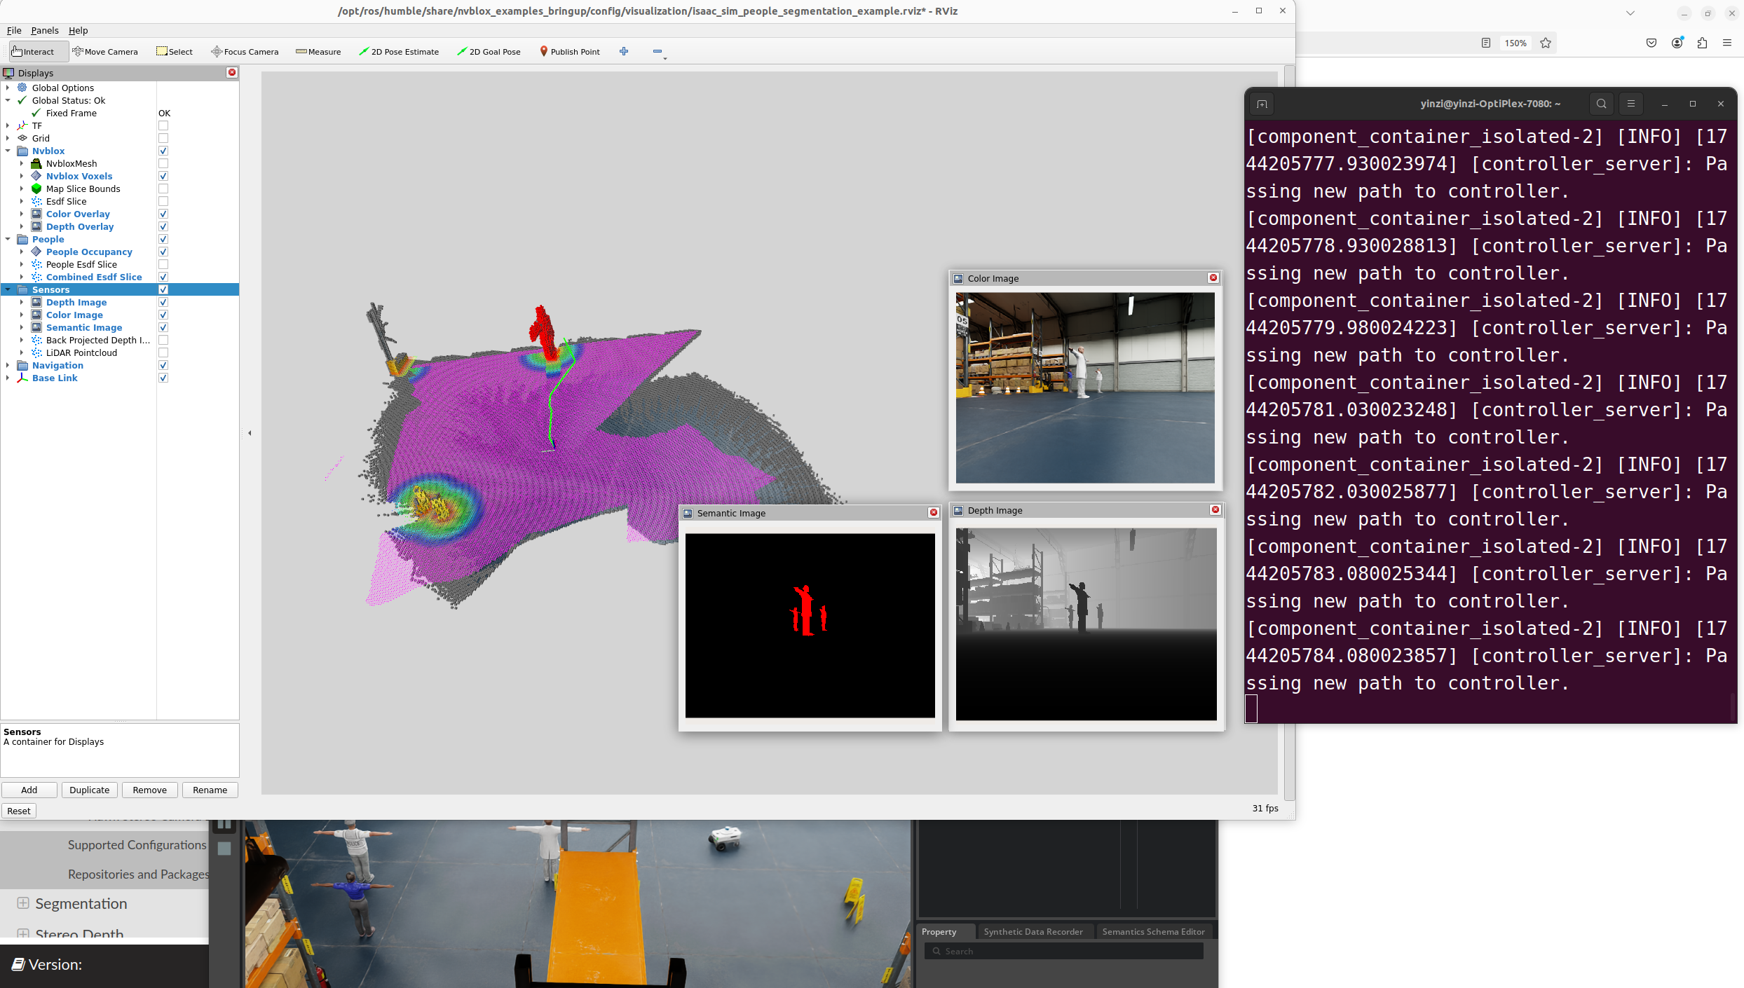Switch to Semantics Schema Editor tab
Screen dimensions: 1744x988
tap(1153, 931)
